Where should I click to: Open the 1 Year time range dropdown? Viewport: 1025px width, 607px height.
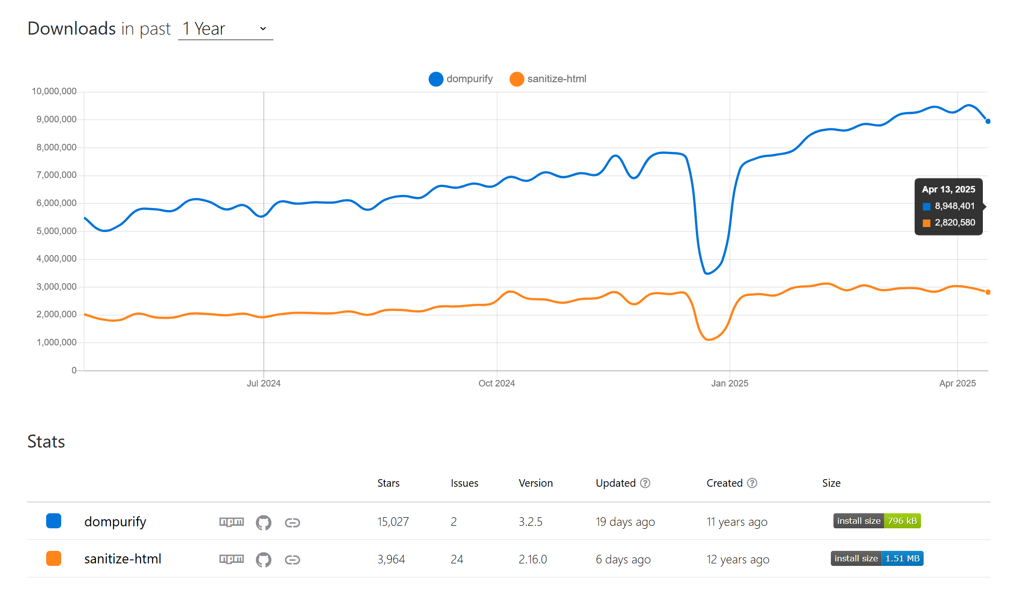pyautogui.click(x=225, y=29)
